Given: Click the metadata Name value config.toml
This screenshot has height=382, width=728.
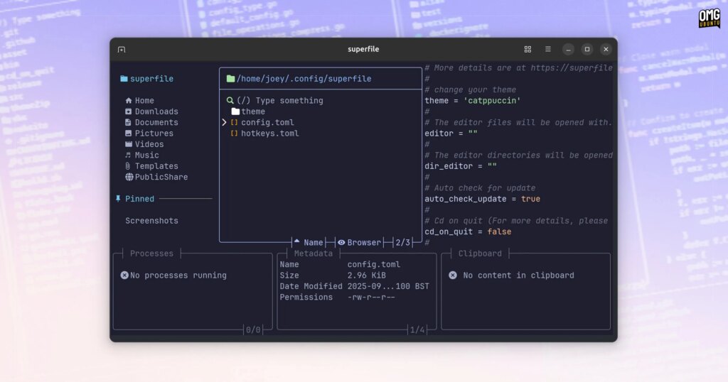Looking at the screenshot, I should pyautogui.click(x=374, y=265).
